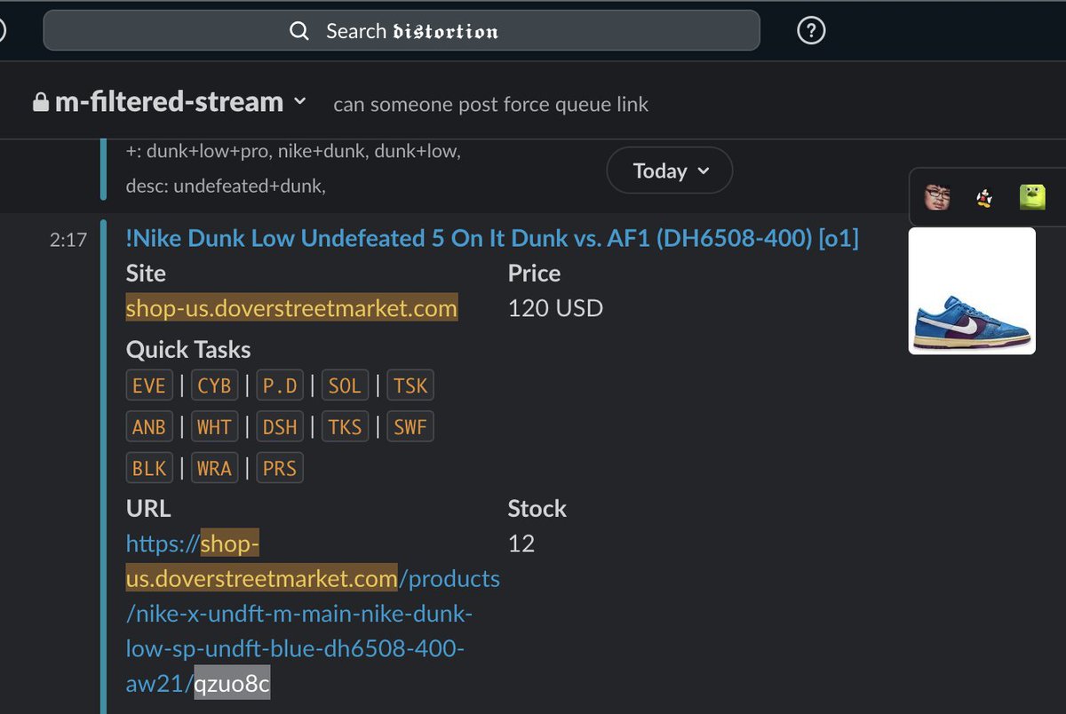Screen dimensions: 1066x714
Task: Launch the P.D quick task
Action: pos(280,385)
